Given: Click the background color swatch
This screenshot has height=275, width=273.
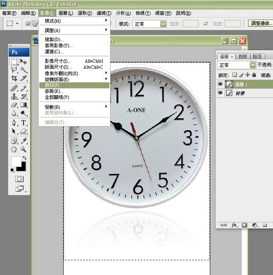Looking at the screenshot, I should click(x=22, y=168).
